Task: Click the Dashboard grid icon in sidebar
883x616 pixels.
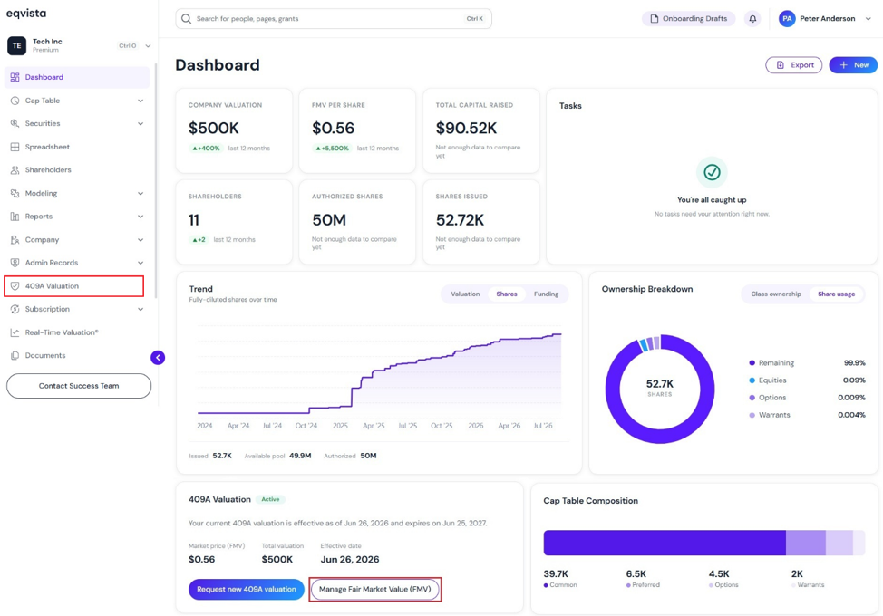Action: [15, 77]
